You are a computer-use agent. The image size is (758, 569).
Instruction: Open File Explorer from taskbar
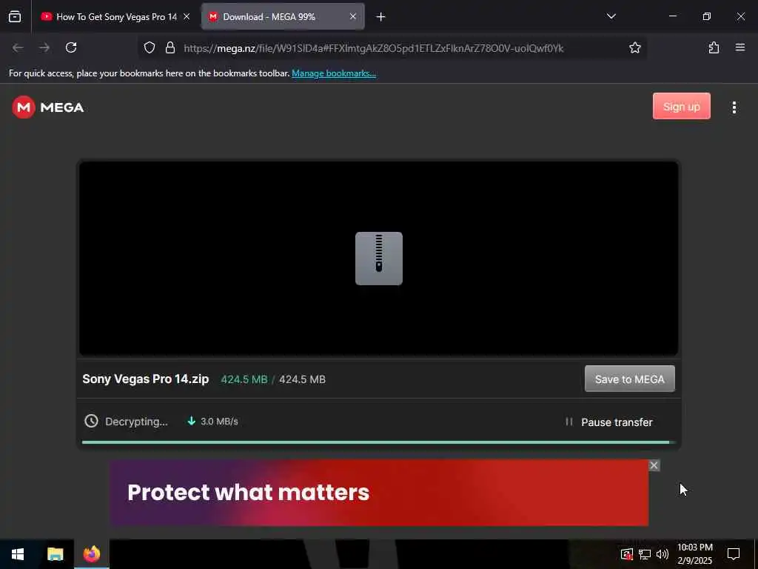[55, 554]
